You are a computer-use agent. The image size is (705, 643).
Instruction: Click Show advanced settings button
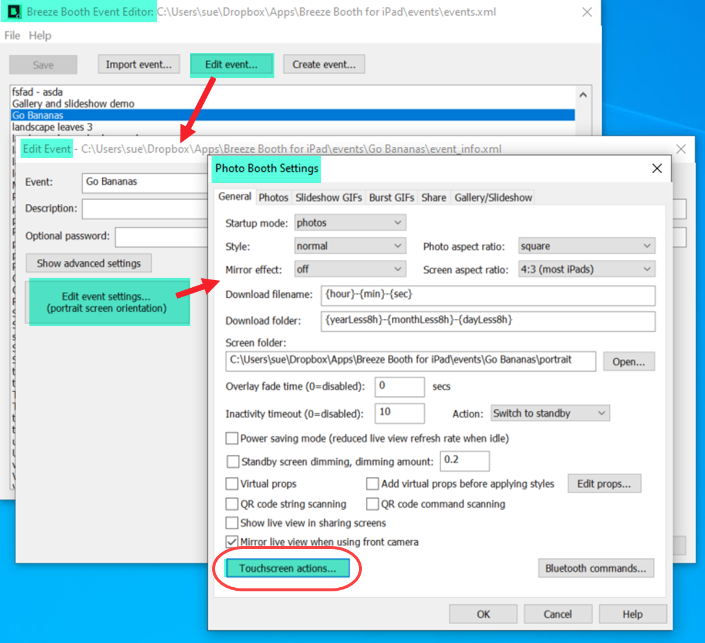click(x=89, y=263)
